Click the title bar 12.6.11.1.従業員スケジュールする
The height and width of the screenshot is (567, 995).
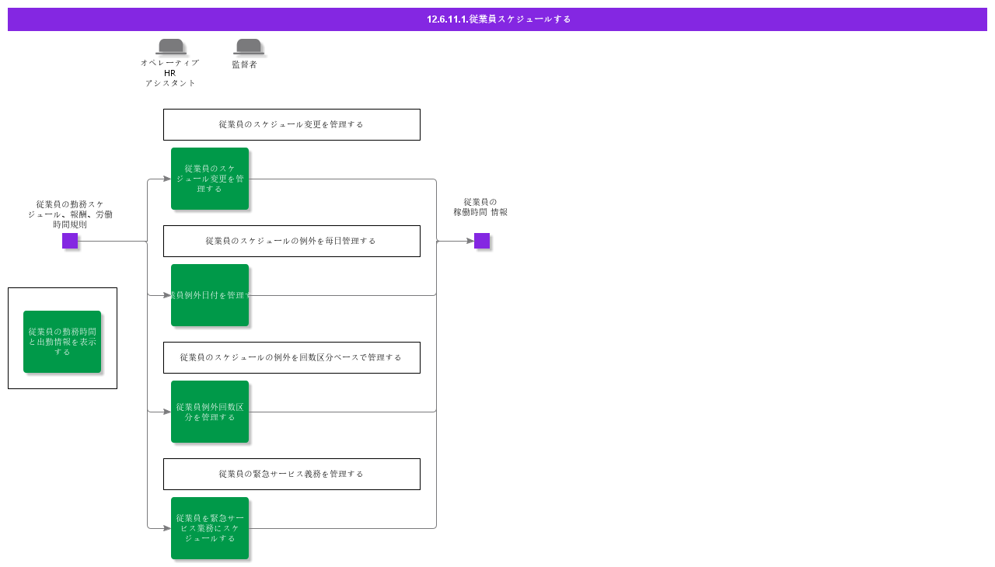pos(497,19)
